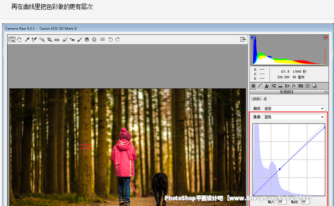Select the Color Sampler tool
Screen dimensions: 334x206
(34, 39)
